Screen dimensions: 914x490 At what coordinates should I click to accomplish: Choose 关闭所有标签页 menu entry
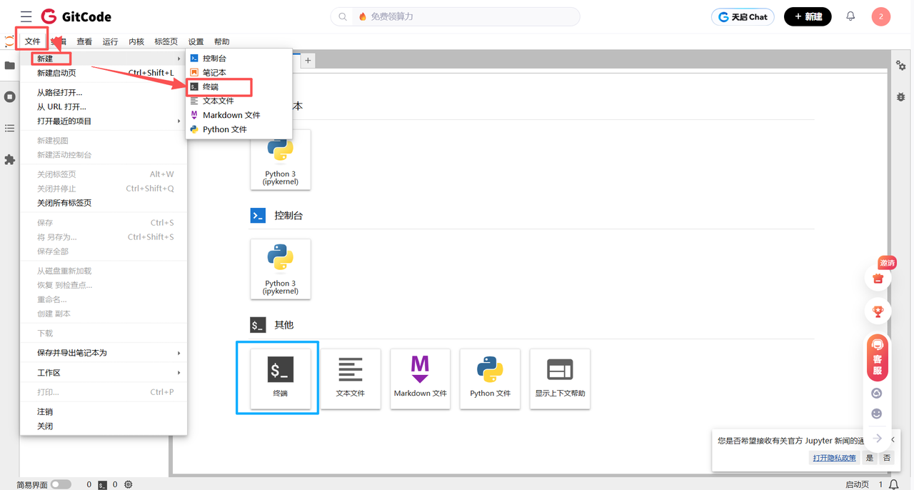pyautogui.click(x=104, y=203)
